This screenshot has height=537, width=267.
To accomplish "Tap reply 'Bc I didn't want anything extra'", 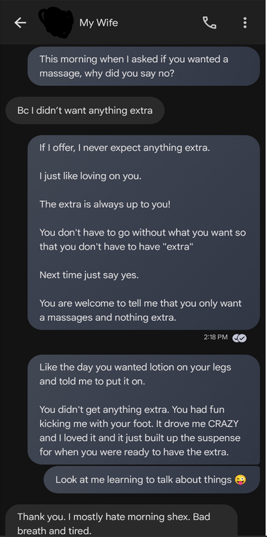I will (x=85, y=111).
